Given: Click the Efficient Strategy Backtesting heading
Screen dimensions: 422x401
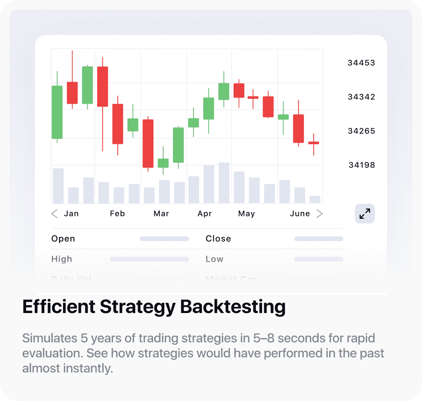Looking at the screenshot, I should (x=154, y=307).
